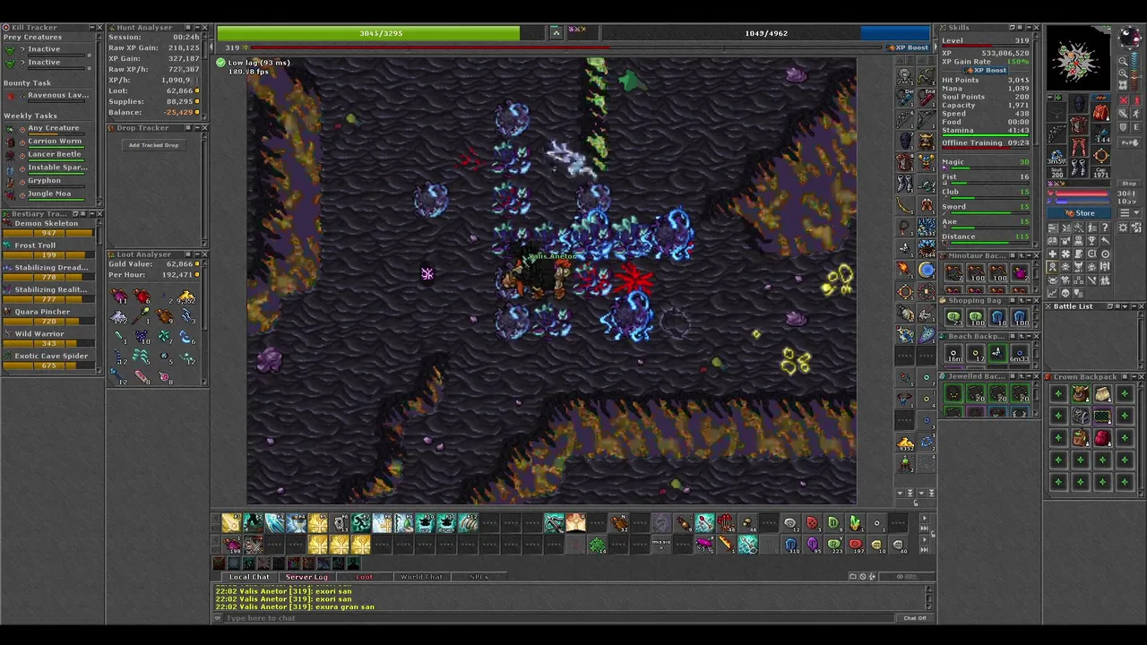Select the Gryphon weekly task
The width and height of the screenshot is (1147, 645).
tap(45, 180)
